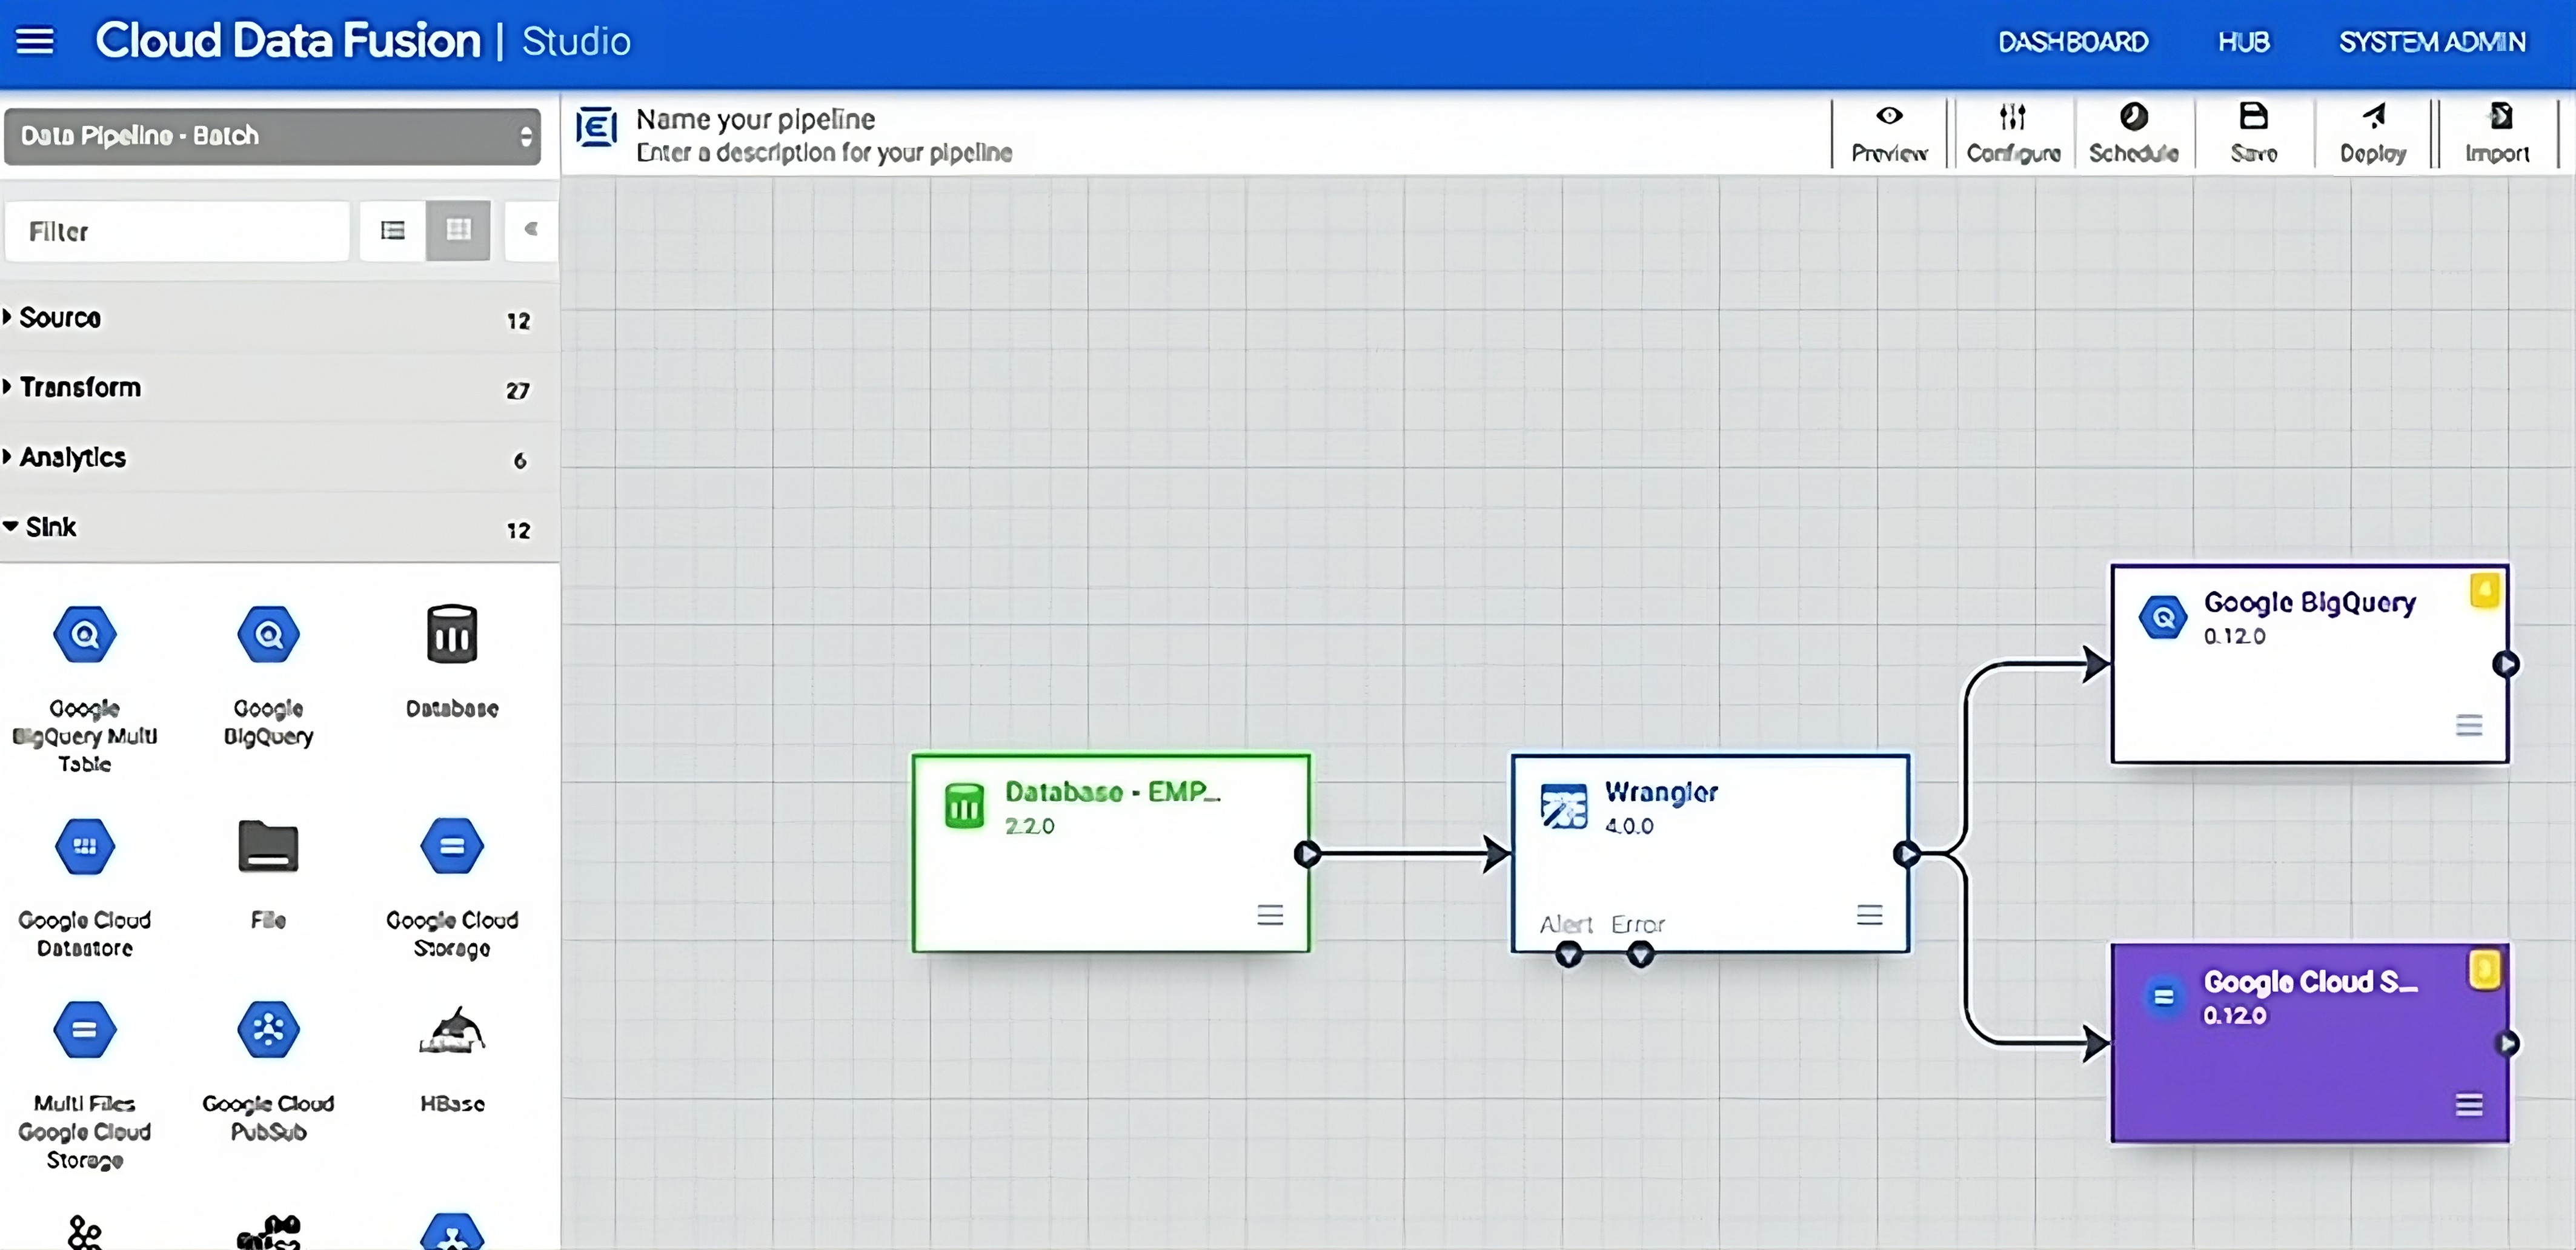2576x1250 pixels.
Task: Open the hamburger navigation menu
Action: pos(35,41)
